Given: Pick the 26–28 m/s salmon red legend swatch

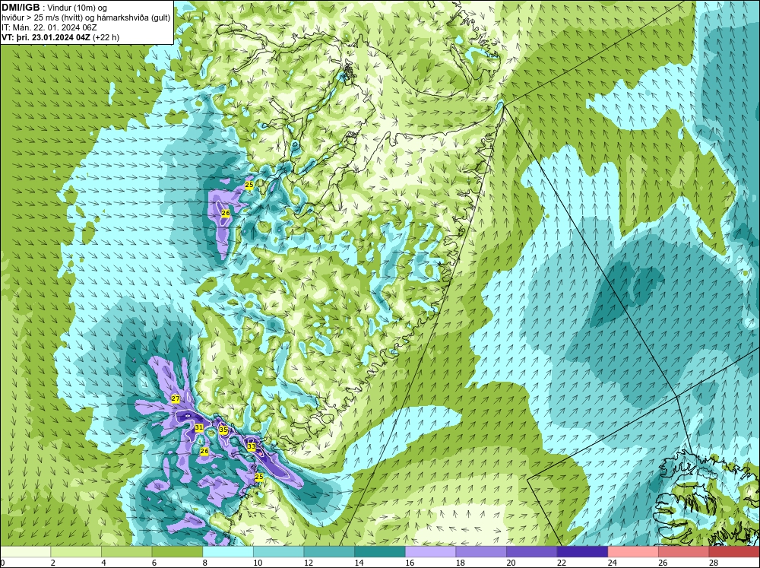Looking at the screenshot, I should (x=683, y=551).
